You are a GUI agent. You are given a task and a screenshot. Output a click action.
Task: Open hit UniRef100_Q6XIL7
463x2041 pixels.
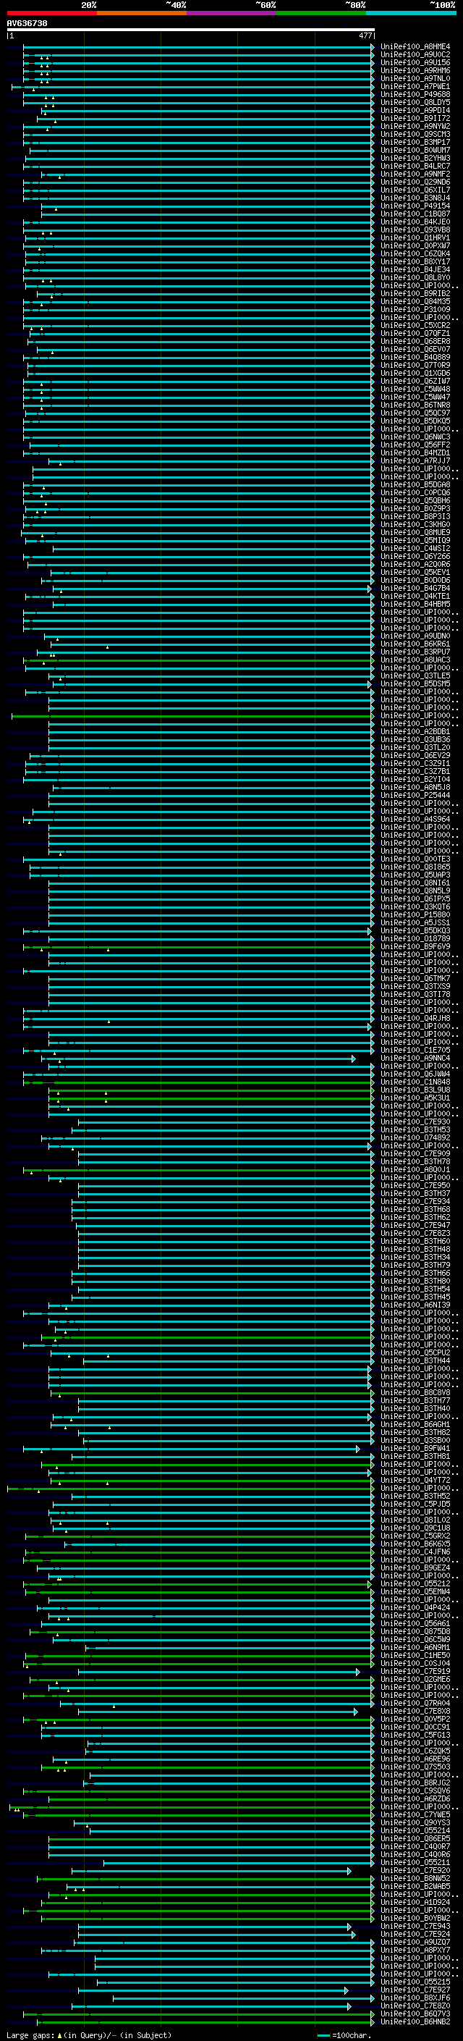point(415,190)
